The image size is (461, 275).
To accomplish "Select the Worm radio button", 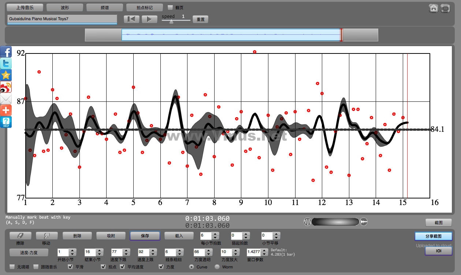I will point(217,267).
